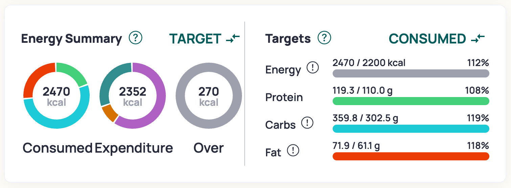Click the Energy warning exclamation icon
511x188 pixels.
(312, 68)
